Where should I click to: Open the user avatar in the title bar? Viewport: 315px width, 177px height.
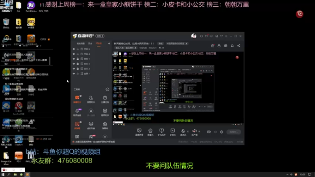pos(194,36)
